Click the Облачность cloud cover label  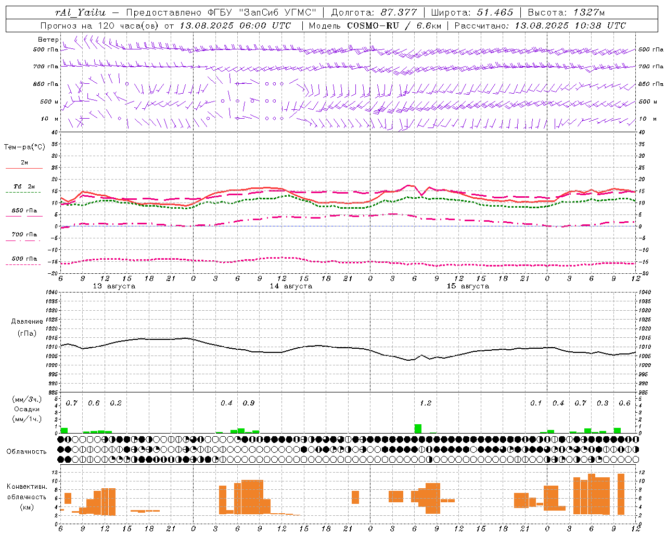pos(27,452)
